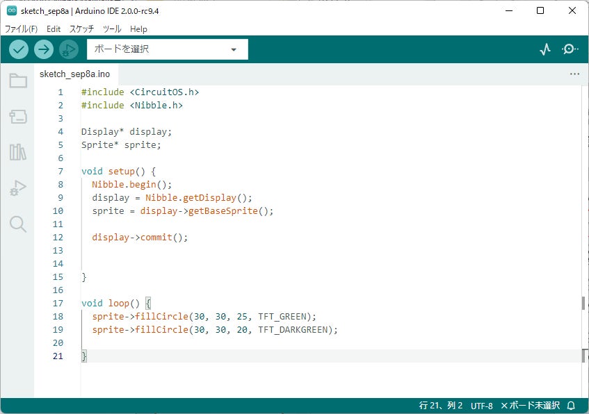Show the Debug sidebar panel
Image resolution: width=589 pixels, height=414 pixels.
pos(18,188)
